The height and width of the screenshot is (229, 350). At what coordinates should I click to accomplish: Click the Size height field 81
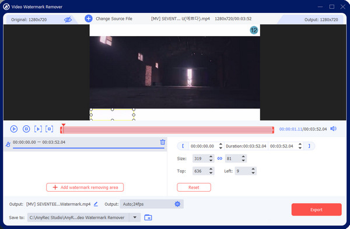coord(233,158)
